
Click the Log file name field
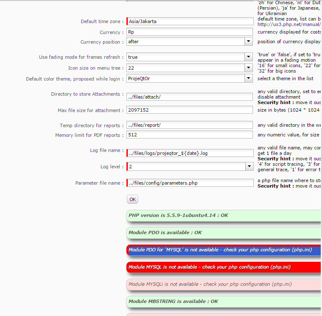191,153
